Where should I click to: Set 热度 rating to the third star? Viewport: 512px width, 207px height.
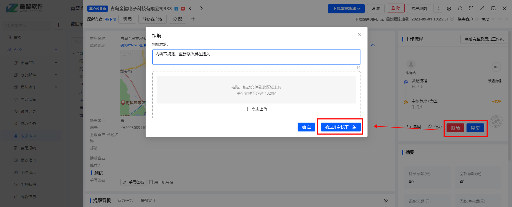pyautogui.click(x=506, y=19)
